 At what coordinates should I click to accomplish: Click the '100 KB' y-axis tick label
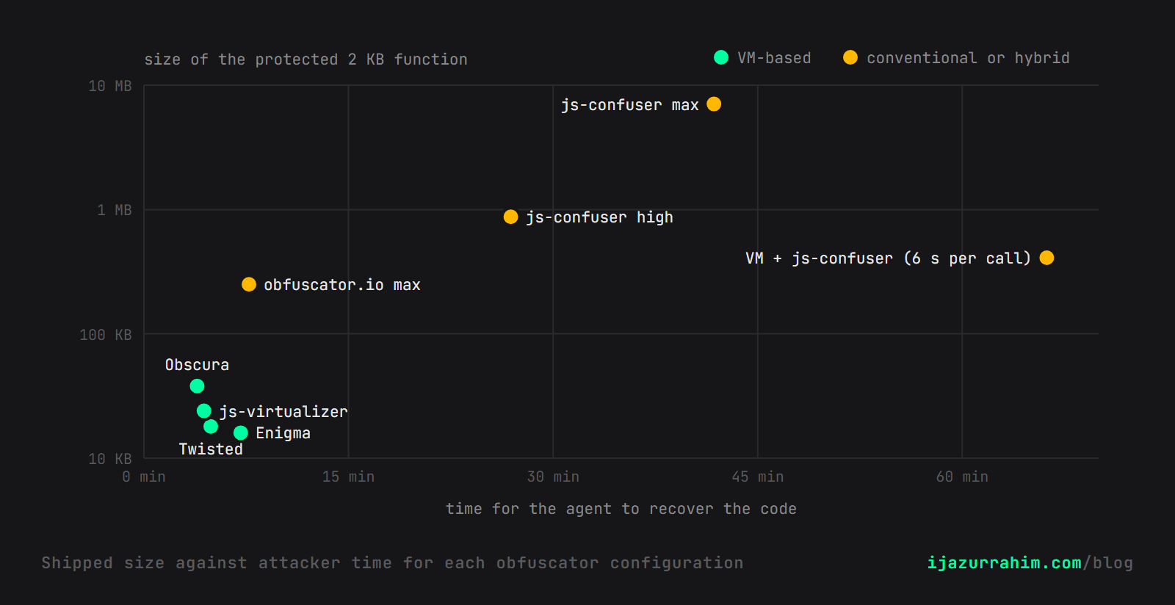[106, 335]
